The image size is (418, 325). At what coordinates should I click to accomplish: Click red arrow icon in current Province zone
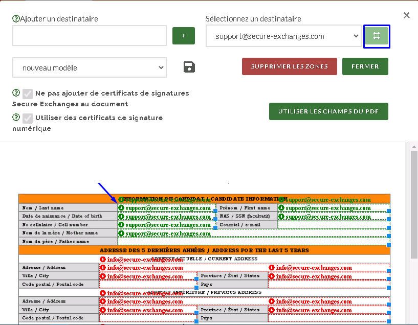pyautogui.click(x=272, y=276)
